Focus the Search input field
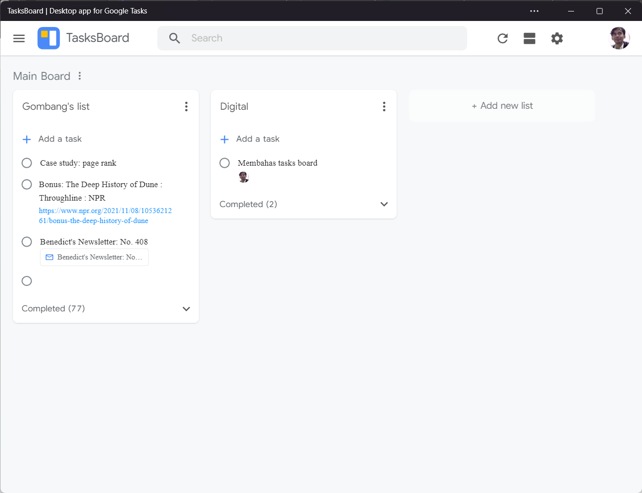This screenshot has width=642, height=493. (312, 38)
